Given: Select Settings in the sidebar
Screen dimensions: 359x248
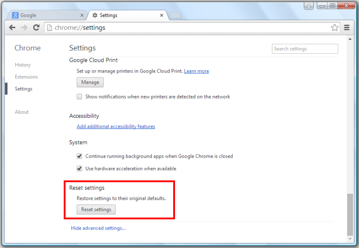Looking at the screenshot, I should pyautogui.click(x=24, y=89).
